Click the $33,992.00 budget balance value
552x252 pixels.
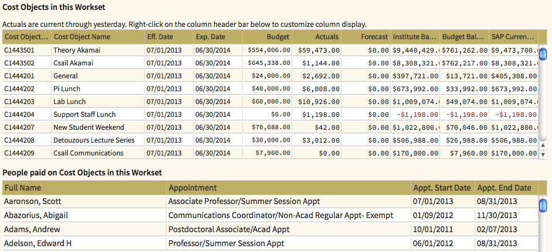click(x=466, y=89)
